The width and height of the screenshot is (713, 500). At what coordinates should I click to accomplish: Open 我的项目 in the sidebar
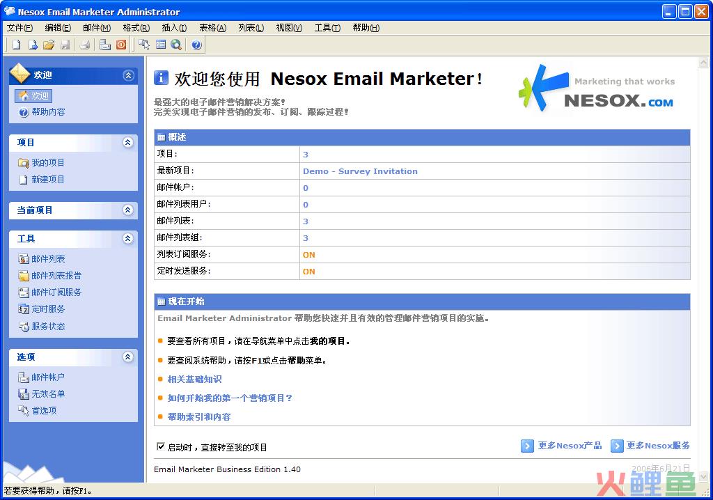(41, 162)
